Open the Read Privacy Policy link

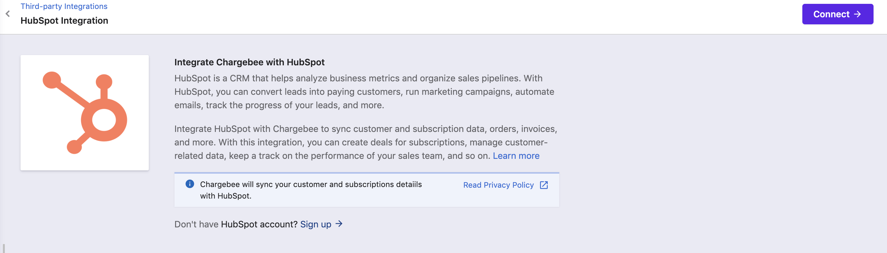(498, 185)
